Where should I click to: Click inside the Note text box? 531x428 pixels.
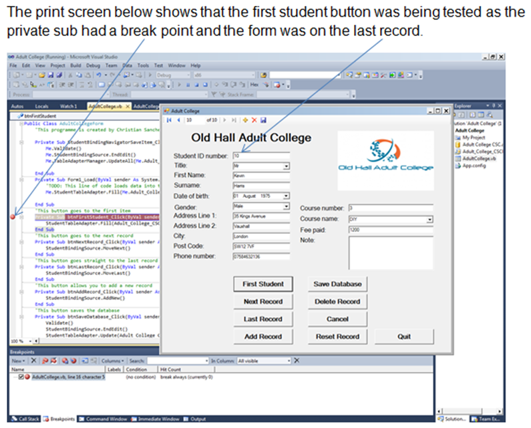[391, 253]
